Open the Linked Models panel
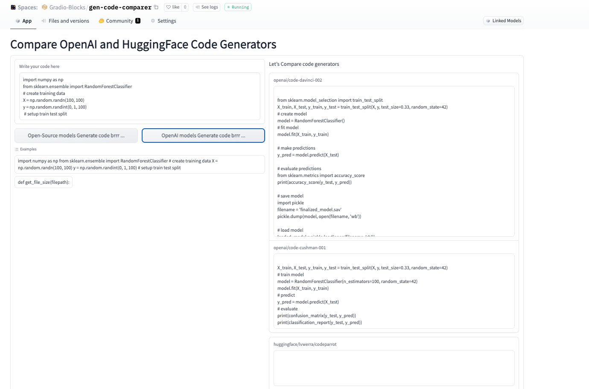The width and height of the screenshot is (589, 389). [x=503, y=21]
